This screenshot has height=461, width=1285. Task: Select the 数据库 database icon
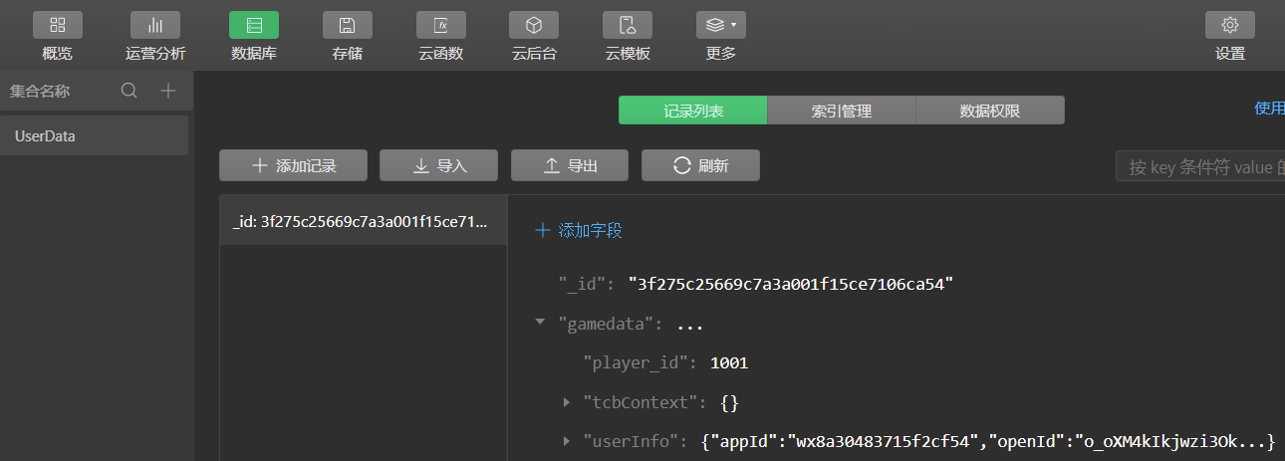tap(254, 25)
